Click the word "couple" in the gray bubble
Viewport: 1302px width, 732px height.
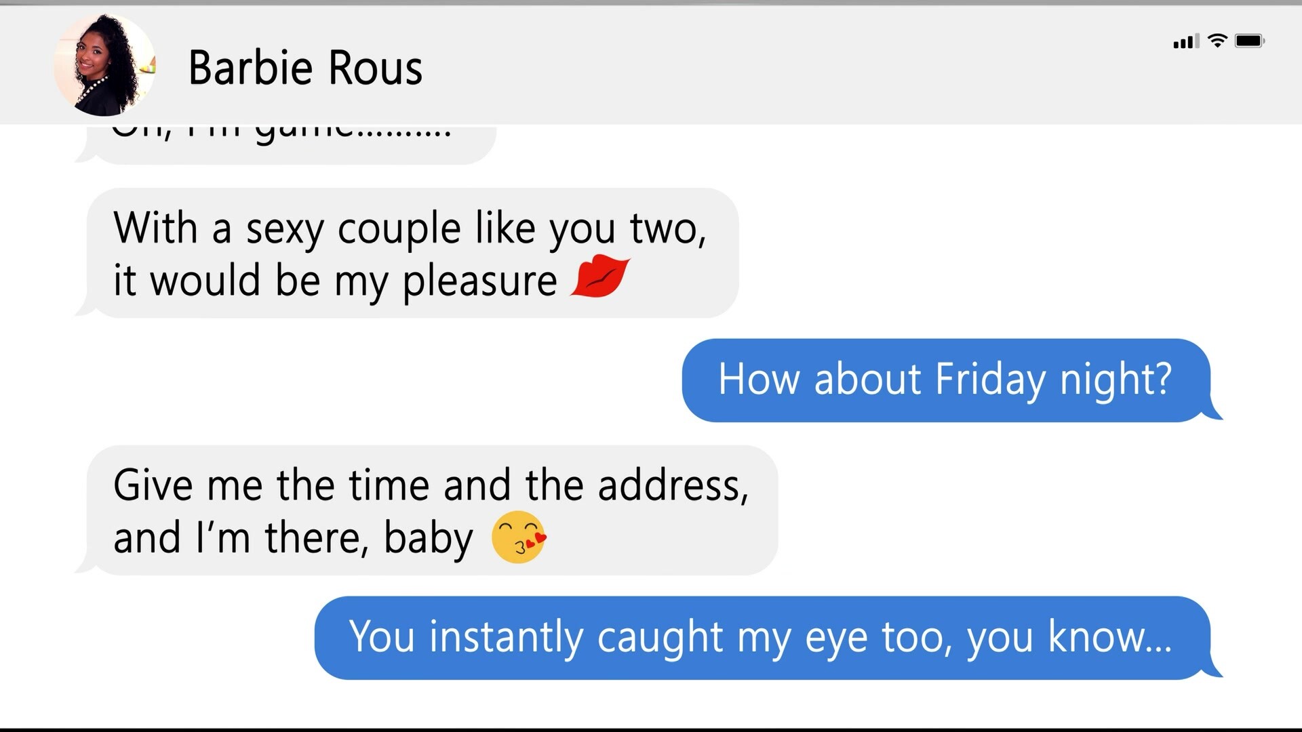pyautogui.click(x=399, y=228)
